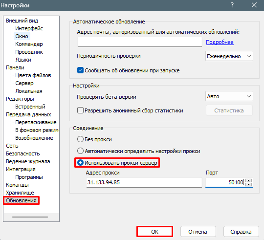Click the "Отмена" button

point(198,232)
